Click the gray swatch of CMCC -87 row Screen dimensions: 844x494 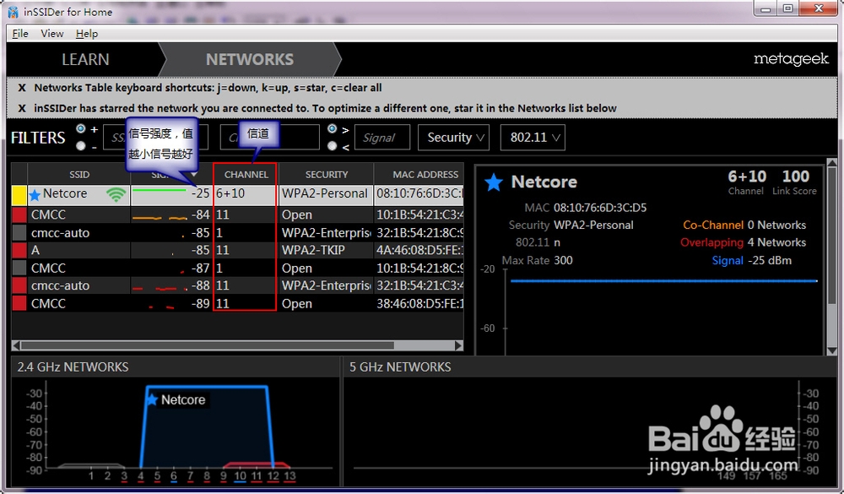click(x=19, y=269)
